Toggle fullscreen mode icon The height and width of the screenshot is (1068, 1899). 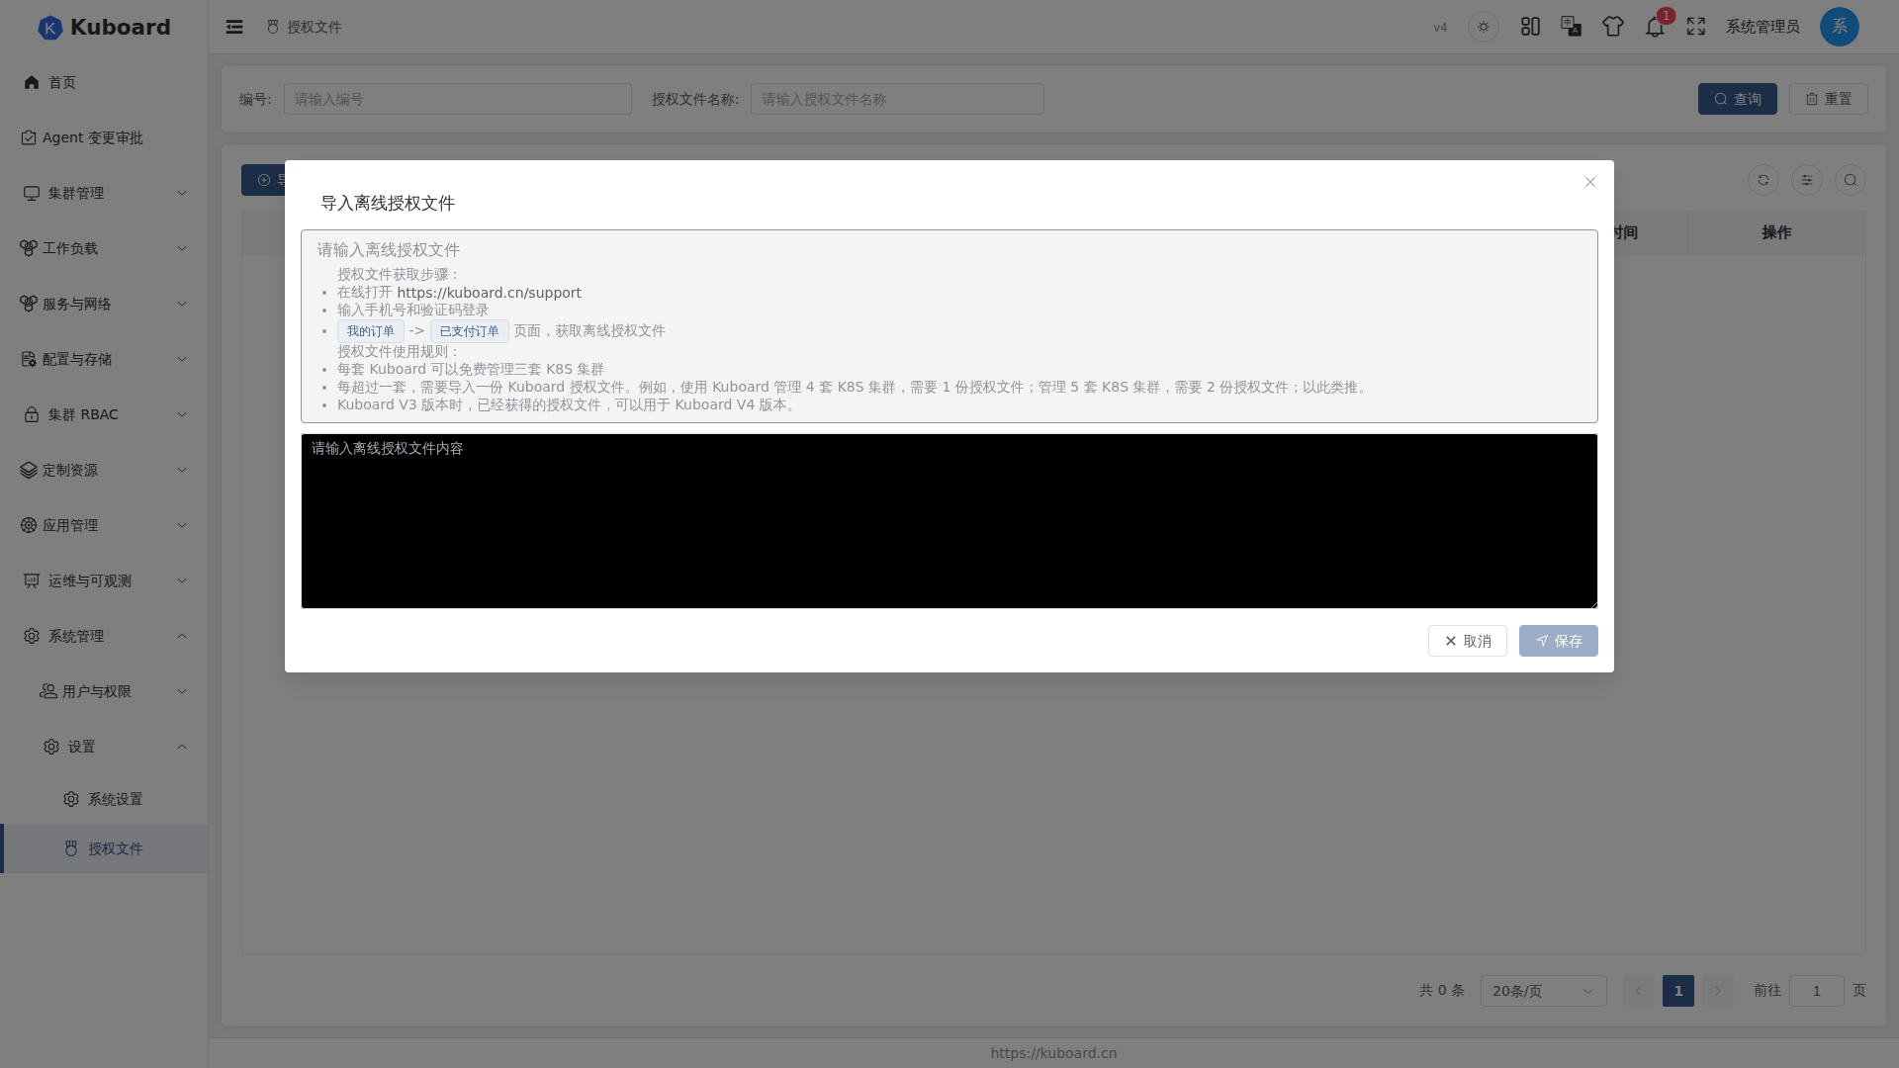[x=1696, y=27]
